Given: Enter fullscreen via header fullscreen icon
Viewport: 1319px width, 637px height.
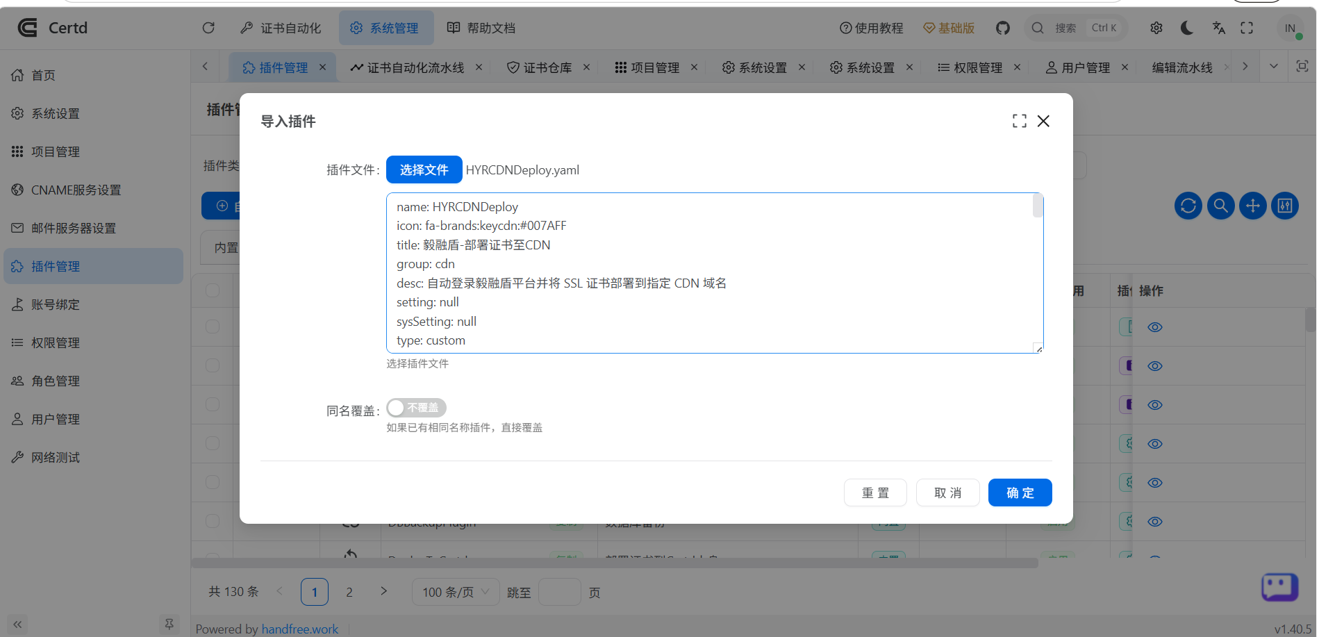Looking at the screenshot, I should [x=1247, y=28].
